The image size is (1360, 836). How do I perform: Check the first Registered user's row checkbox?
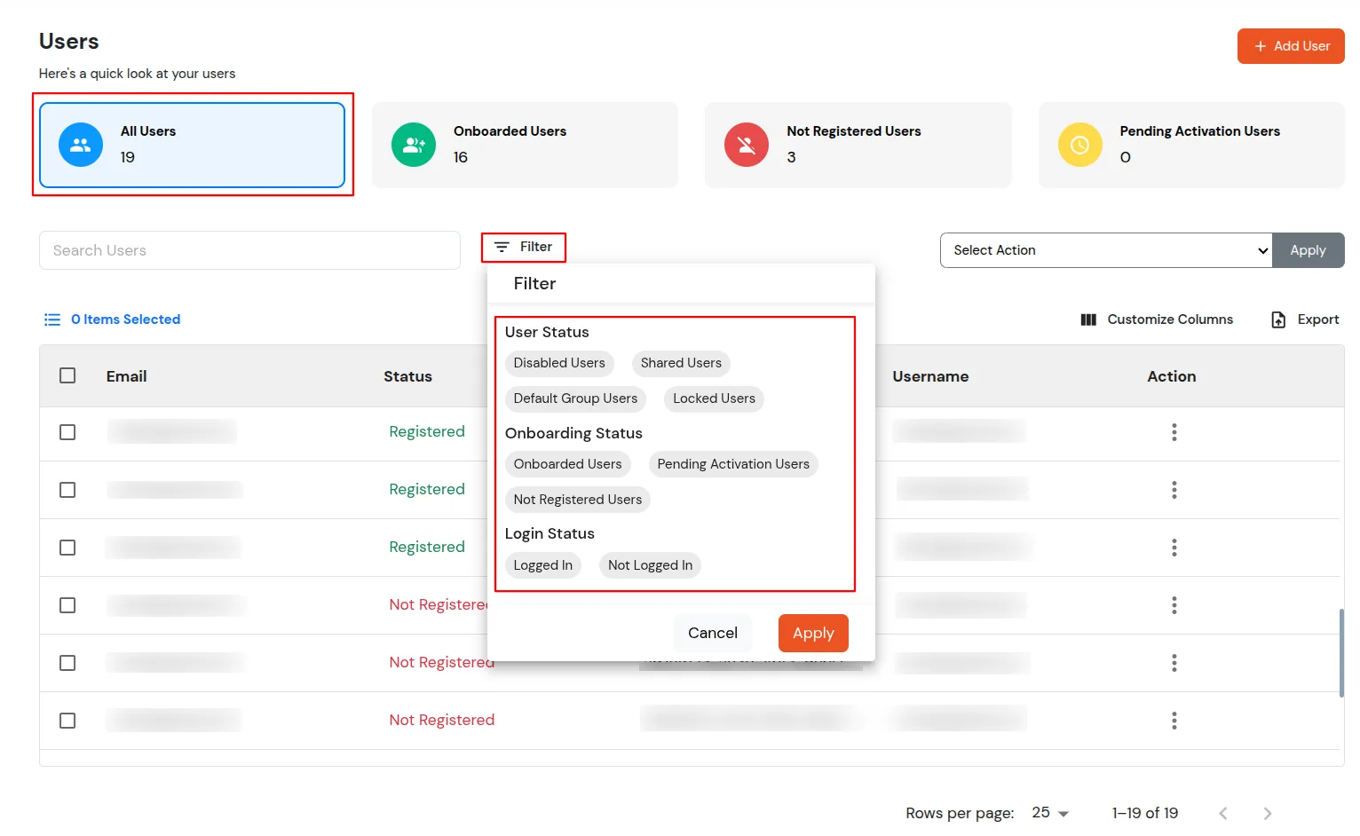(67, 432)
